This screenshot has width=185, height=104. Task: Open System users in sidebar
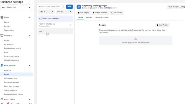[x=9, y=30]
